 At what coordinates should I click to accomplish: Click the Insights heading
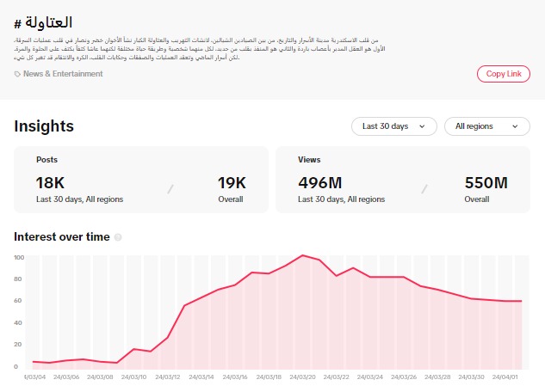click(44, 126)
